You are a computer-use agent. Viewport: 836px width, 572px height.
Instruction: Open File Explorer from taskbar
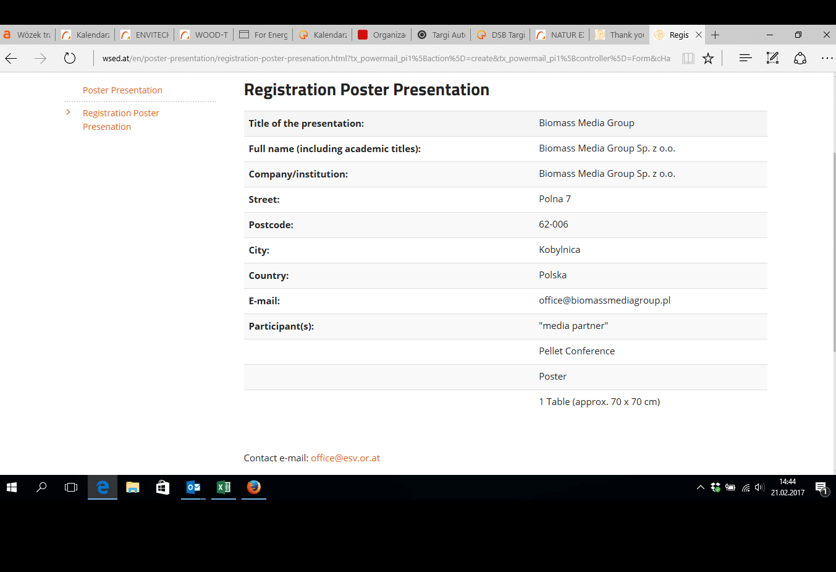click(x=132, y=487)
